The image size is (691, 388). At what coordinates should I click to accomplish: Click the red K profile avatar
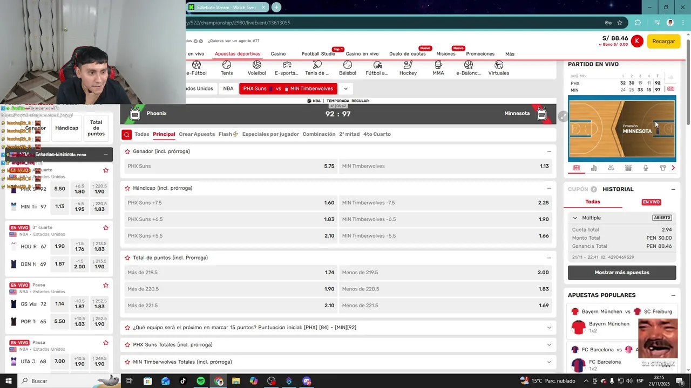pos(637,41)
